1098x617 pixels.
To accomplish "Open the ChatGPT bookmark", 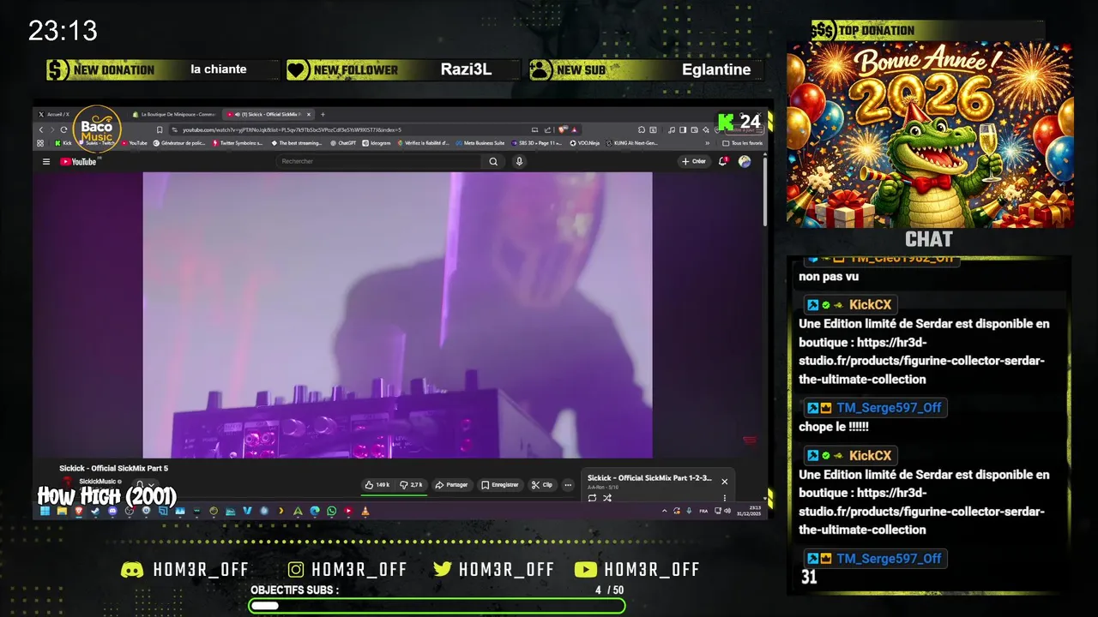I will [x=343, y=143].
